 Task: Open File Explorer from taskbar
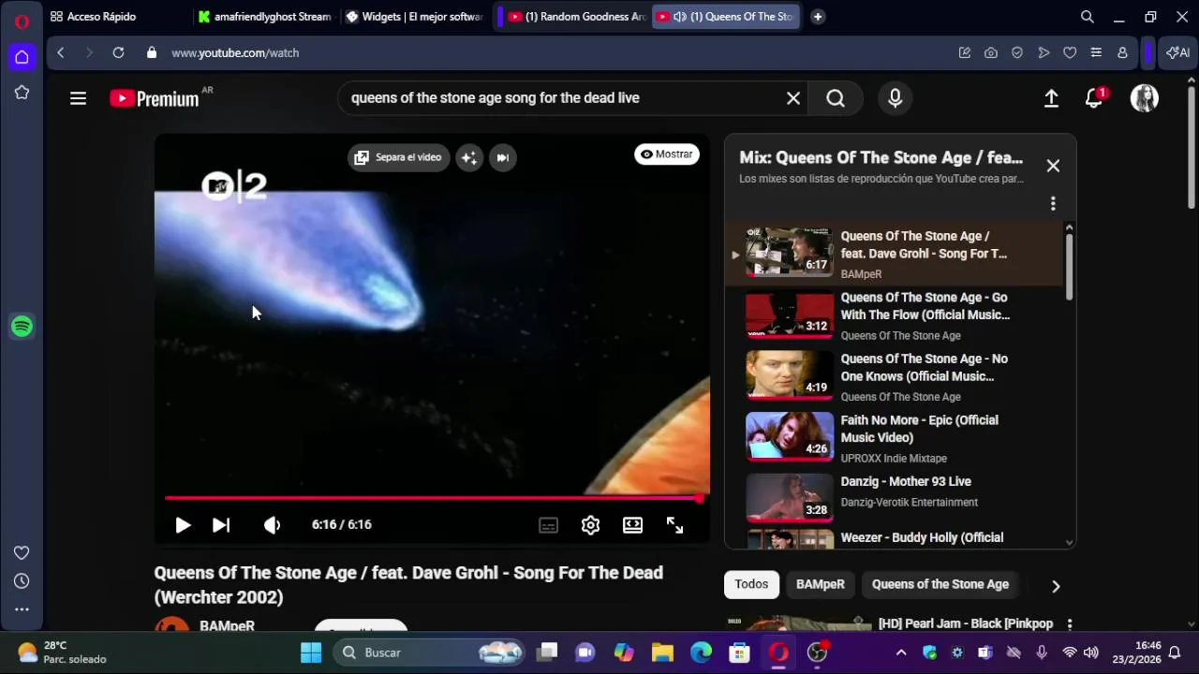pos(662,652)
